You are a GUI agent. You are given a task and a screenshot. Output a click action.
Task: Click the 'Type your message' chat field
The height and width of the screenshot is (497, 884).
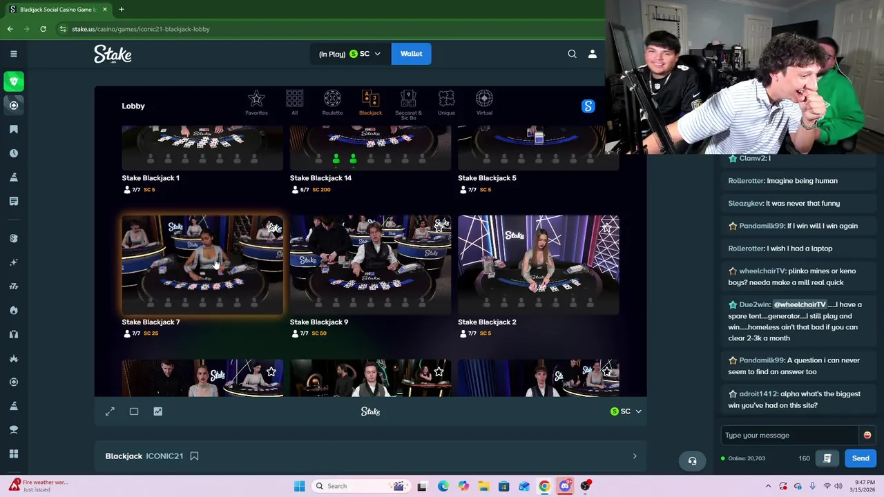tap(790, 436)
